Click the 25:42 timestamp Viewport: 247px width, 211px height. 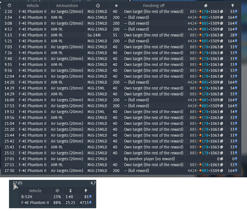pos(9,141)
